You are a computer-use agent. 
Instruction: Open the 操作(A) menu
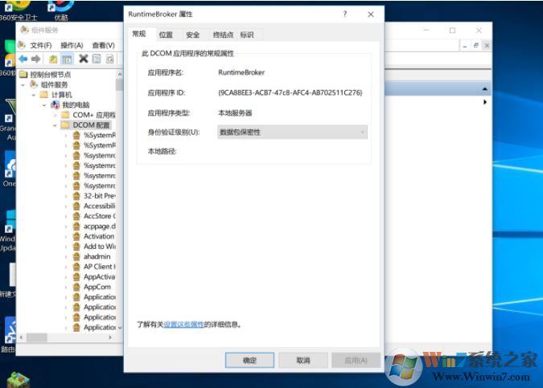click(x=72, y=45)
